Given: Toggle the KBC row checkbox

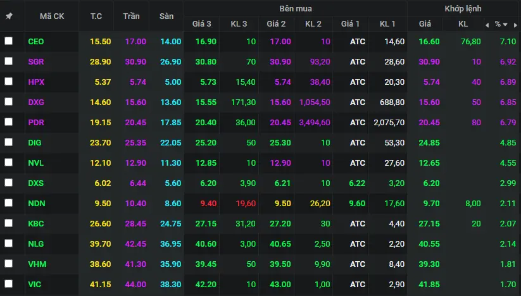Looking at the screenshot, I should (x=8, y=223).
